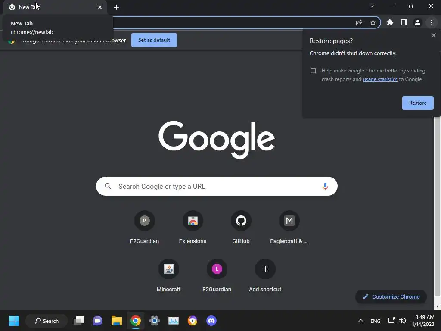Open Discord from the taskbar
The image size is (441, 331).
[211, 321]
